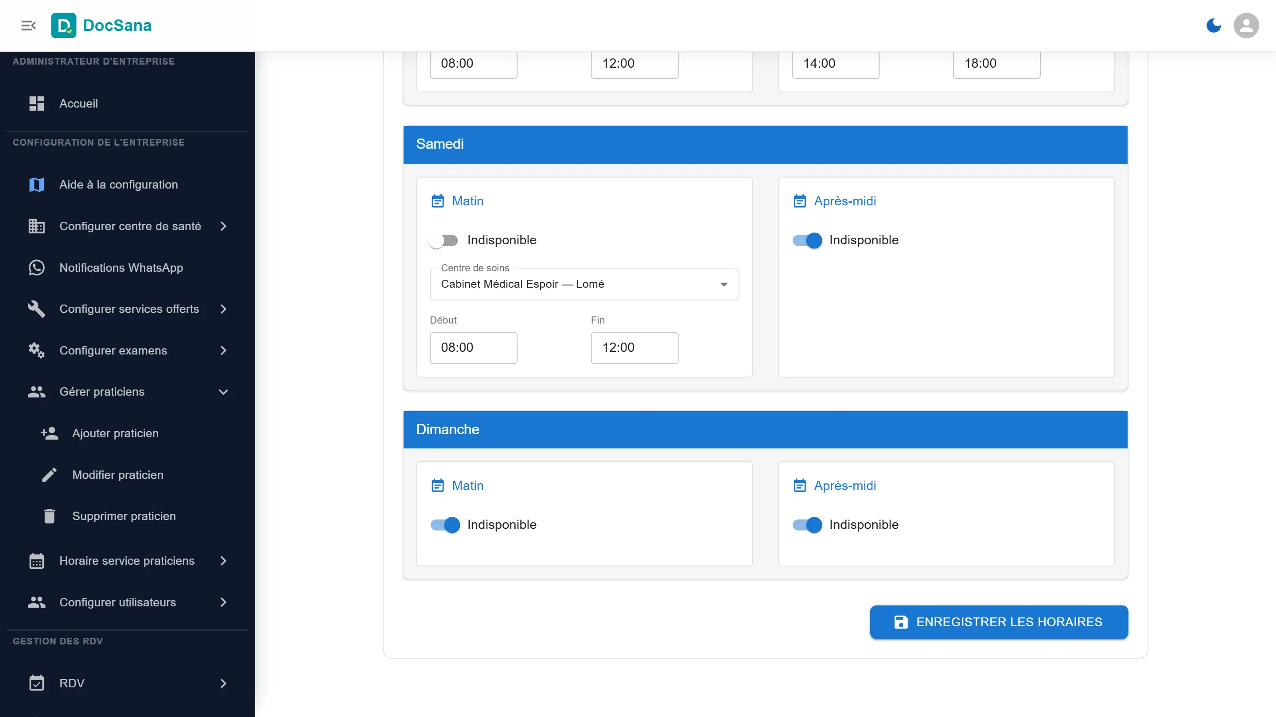Expand Horaire service praticiens chevron
Viewport: 1276px width, 717px height.
223,561
